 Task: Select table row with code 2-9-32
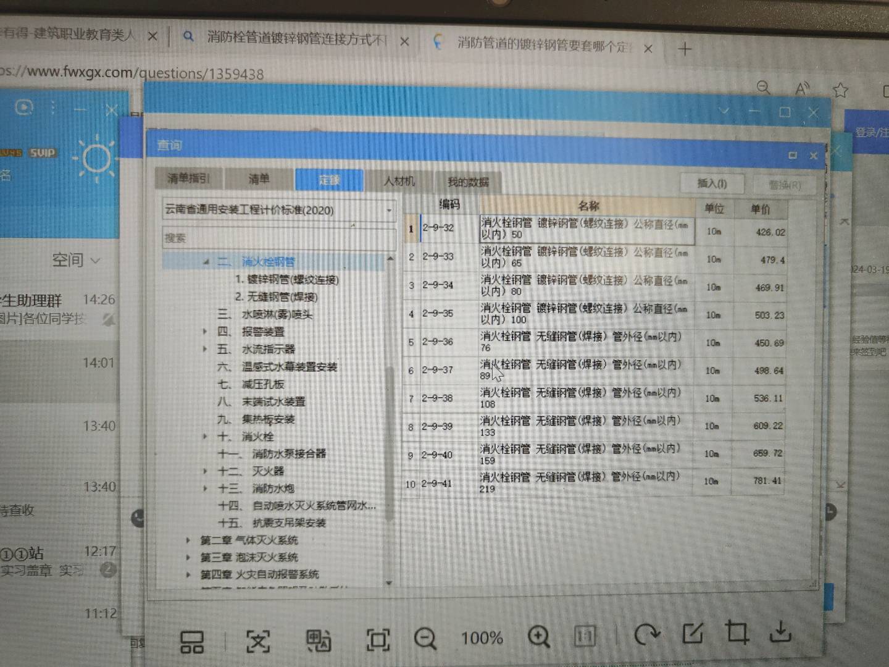[595, 229]
